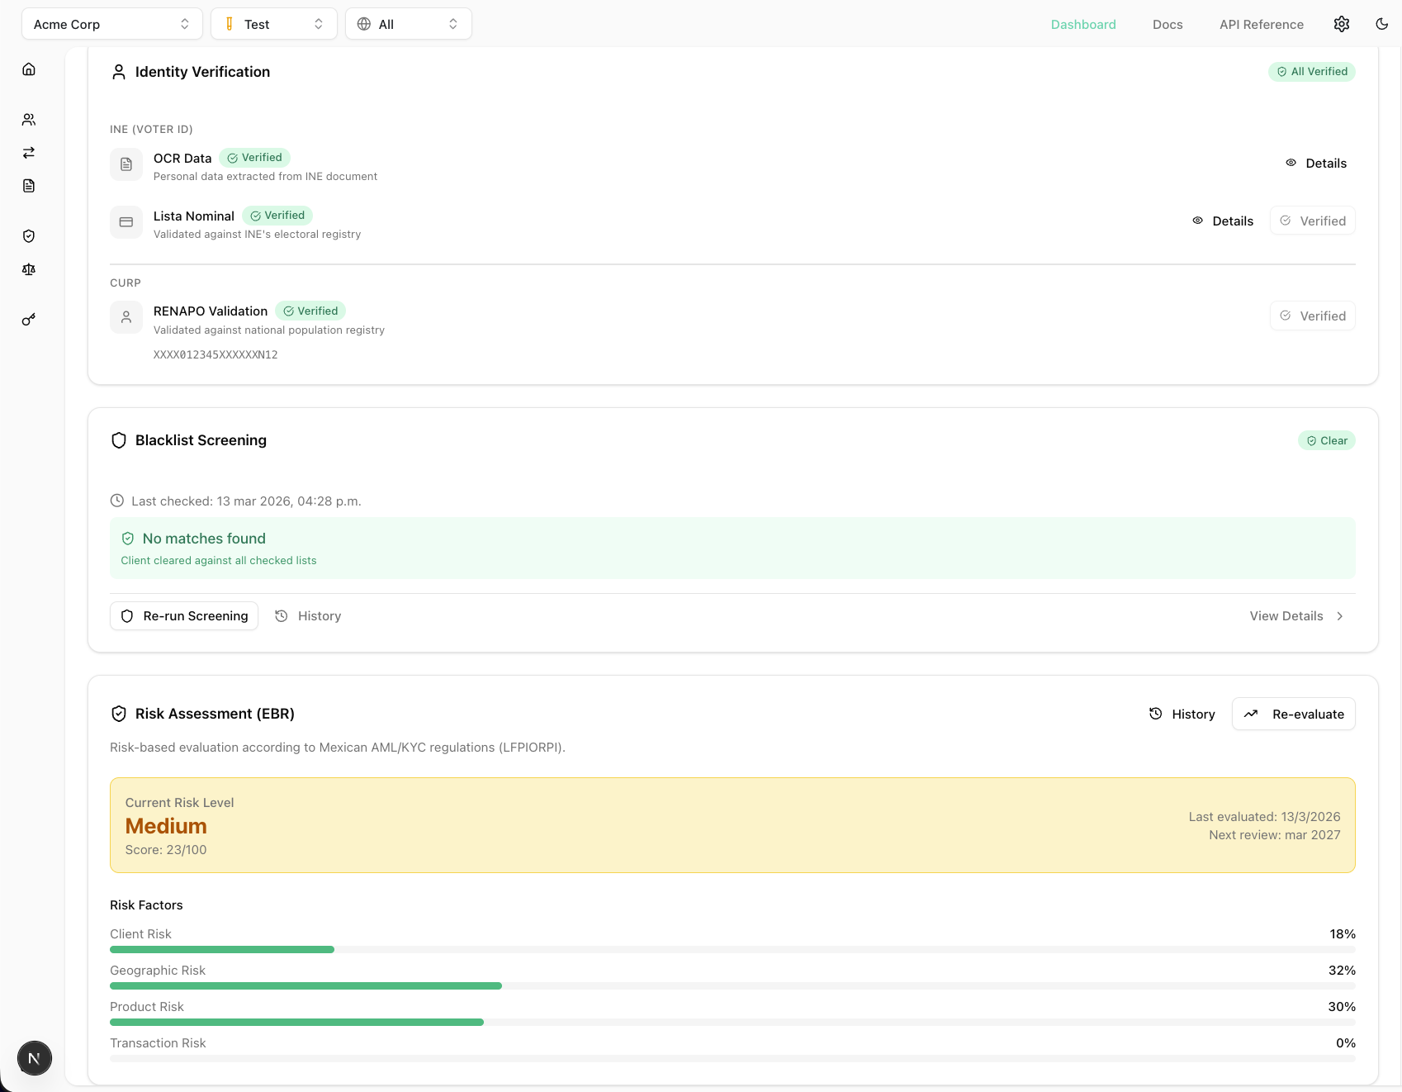Click the Verified button in RENAPO Validation row
Viewport: 1402px width, 1092px height.
pyautogui.click(x=1313, y=316)
